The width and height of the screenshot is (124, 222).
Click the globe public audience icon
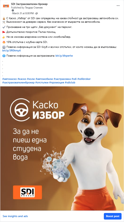37,13
